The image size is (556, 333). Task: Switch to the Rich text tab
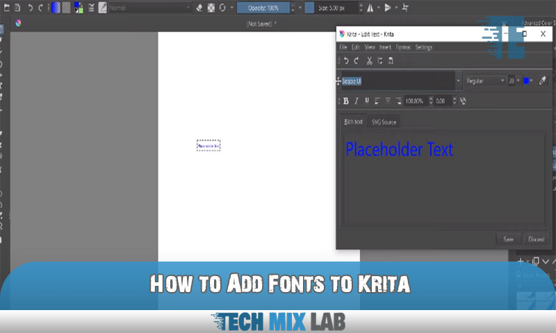(353, 121)
